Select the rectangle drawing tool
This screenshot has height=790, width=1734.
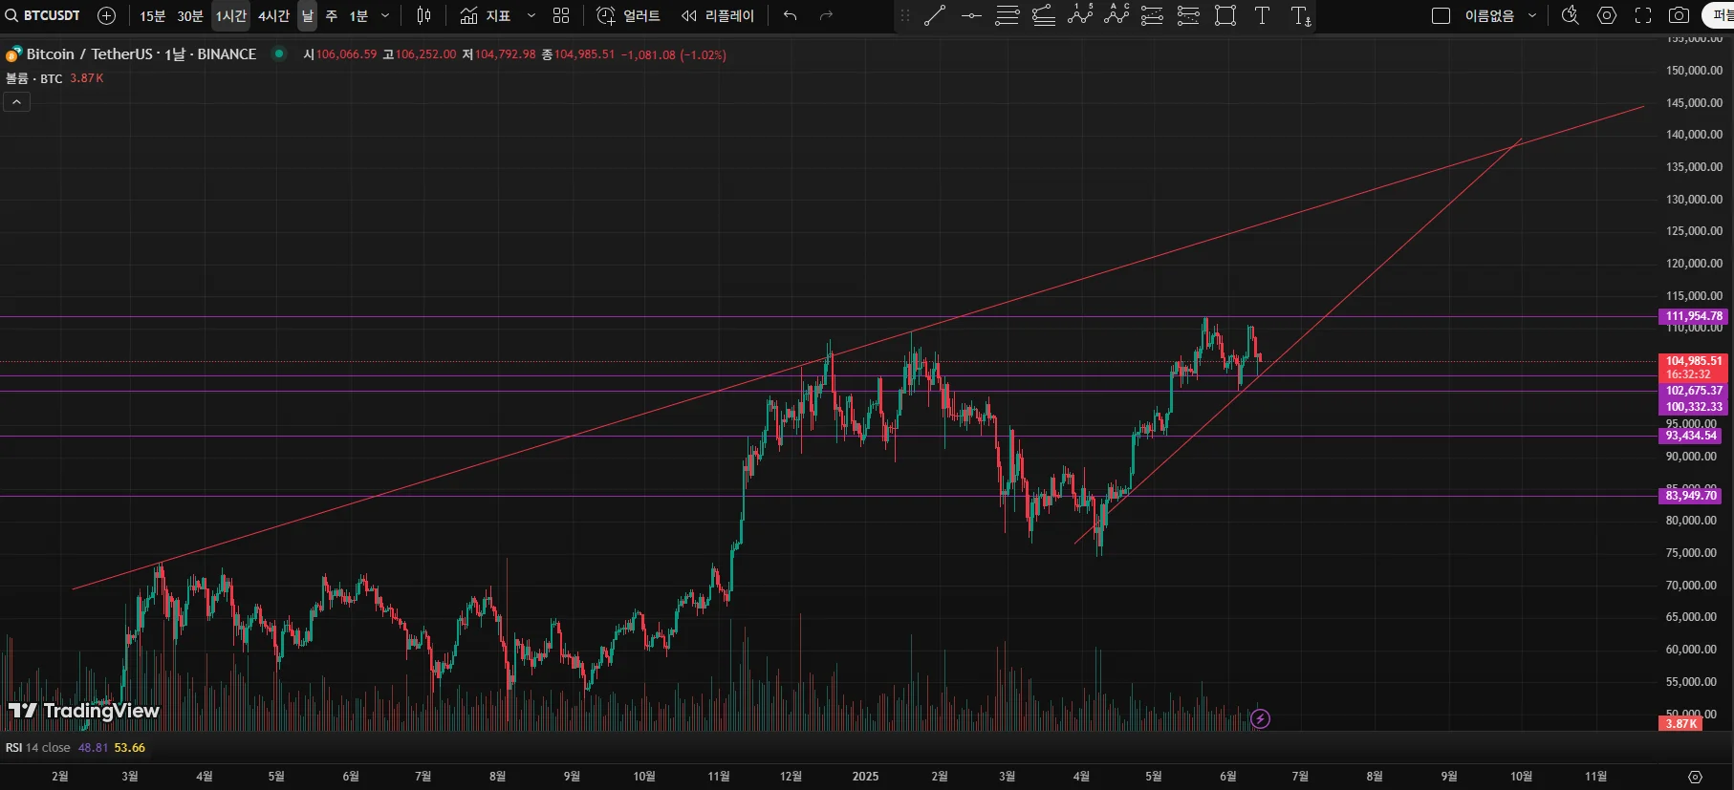(1225, 15)
